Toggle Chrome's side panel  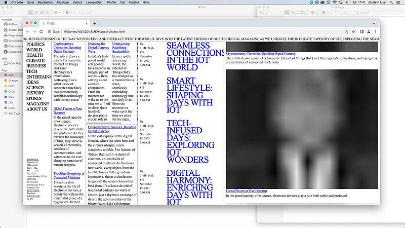[x=361, y=31]
